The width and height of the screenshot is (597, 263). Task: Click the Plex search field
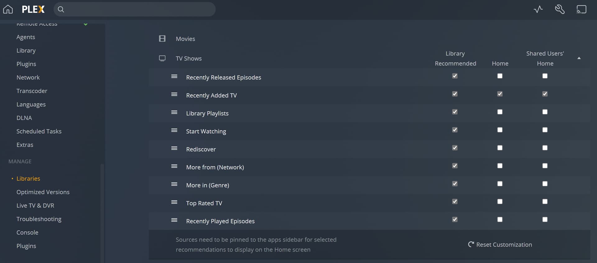coord(137,9)
